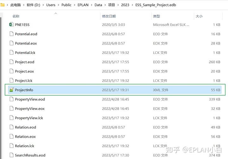Sort by 大小 column header

pyautogui.click(x=199, y=16)
